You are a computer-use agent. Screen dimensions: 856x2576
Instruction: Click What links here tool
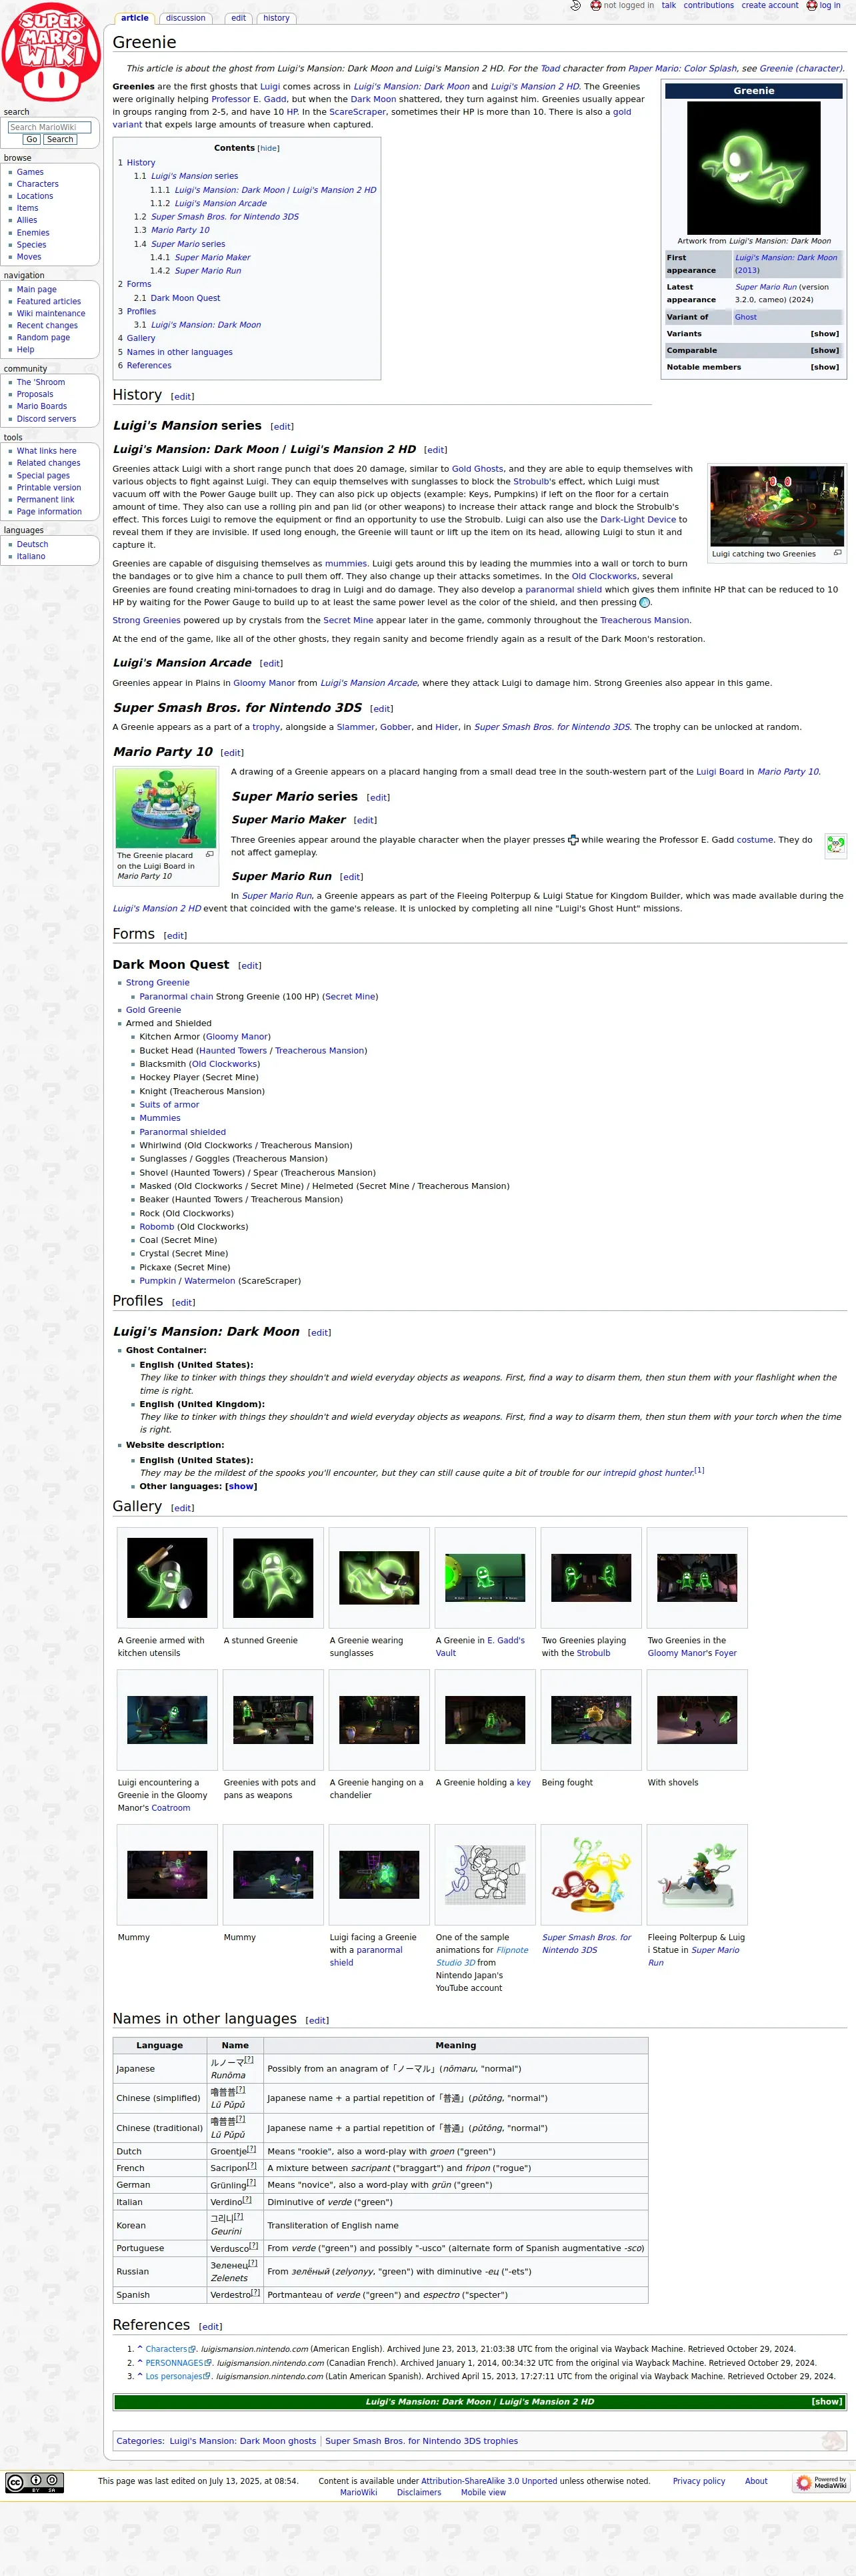46,451
